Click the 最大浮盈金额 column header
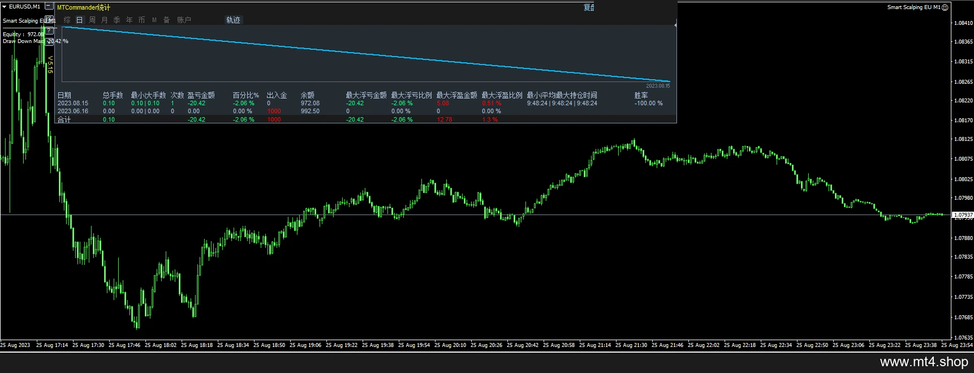The width and height of the screenshot is (974, 373). (x=457, y=95)
